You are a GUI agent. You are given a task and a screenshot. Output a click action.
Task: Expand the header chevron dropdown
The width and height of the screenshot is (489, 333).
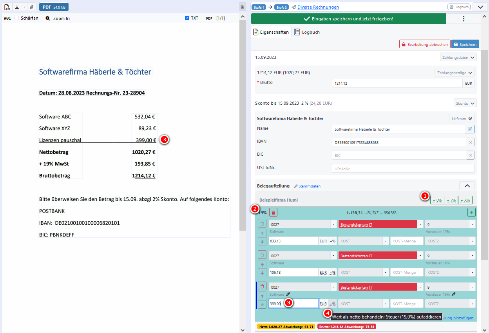coord(480,7)
